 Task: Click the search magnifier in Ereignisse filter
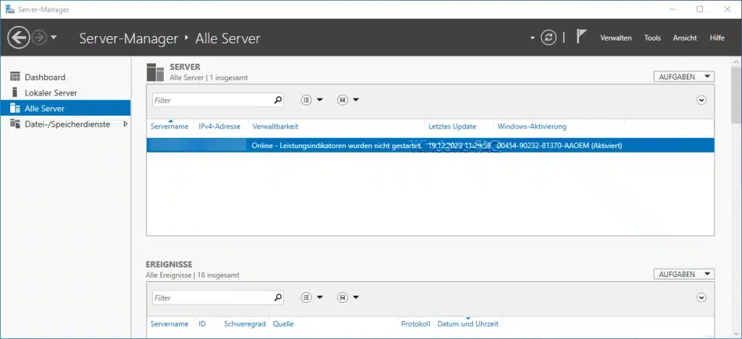pyautogui.click(x=278, y=298)
